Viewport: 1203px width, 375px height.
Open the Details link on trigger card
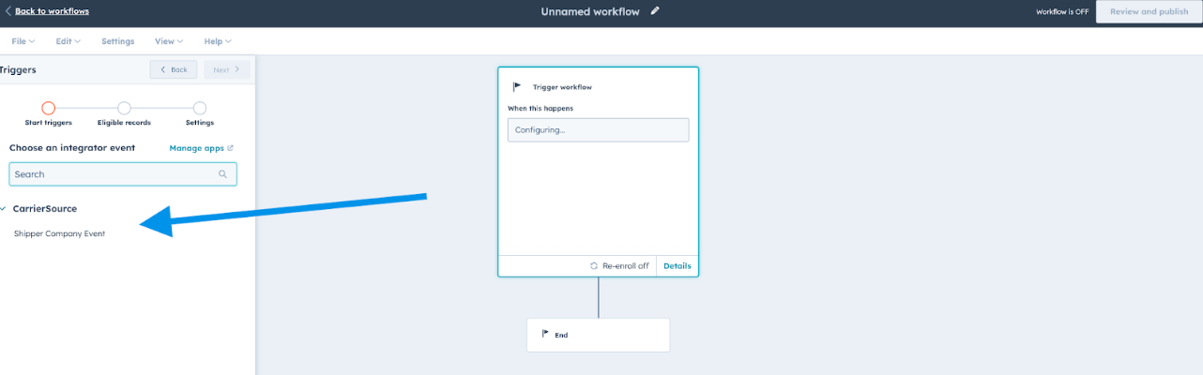[678, 266]
